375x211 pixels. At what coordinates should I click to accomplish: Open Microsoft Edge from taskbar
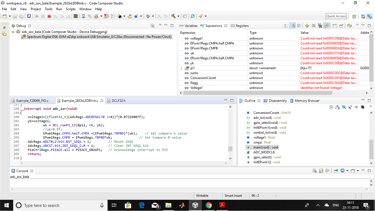pyautogui.click(x=142, y=205)
